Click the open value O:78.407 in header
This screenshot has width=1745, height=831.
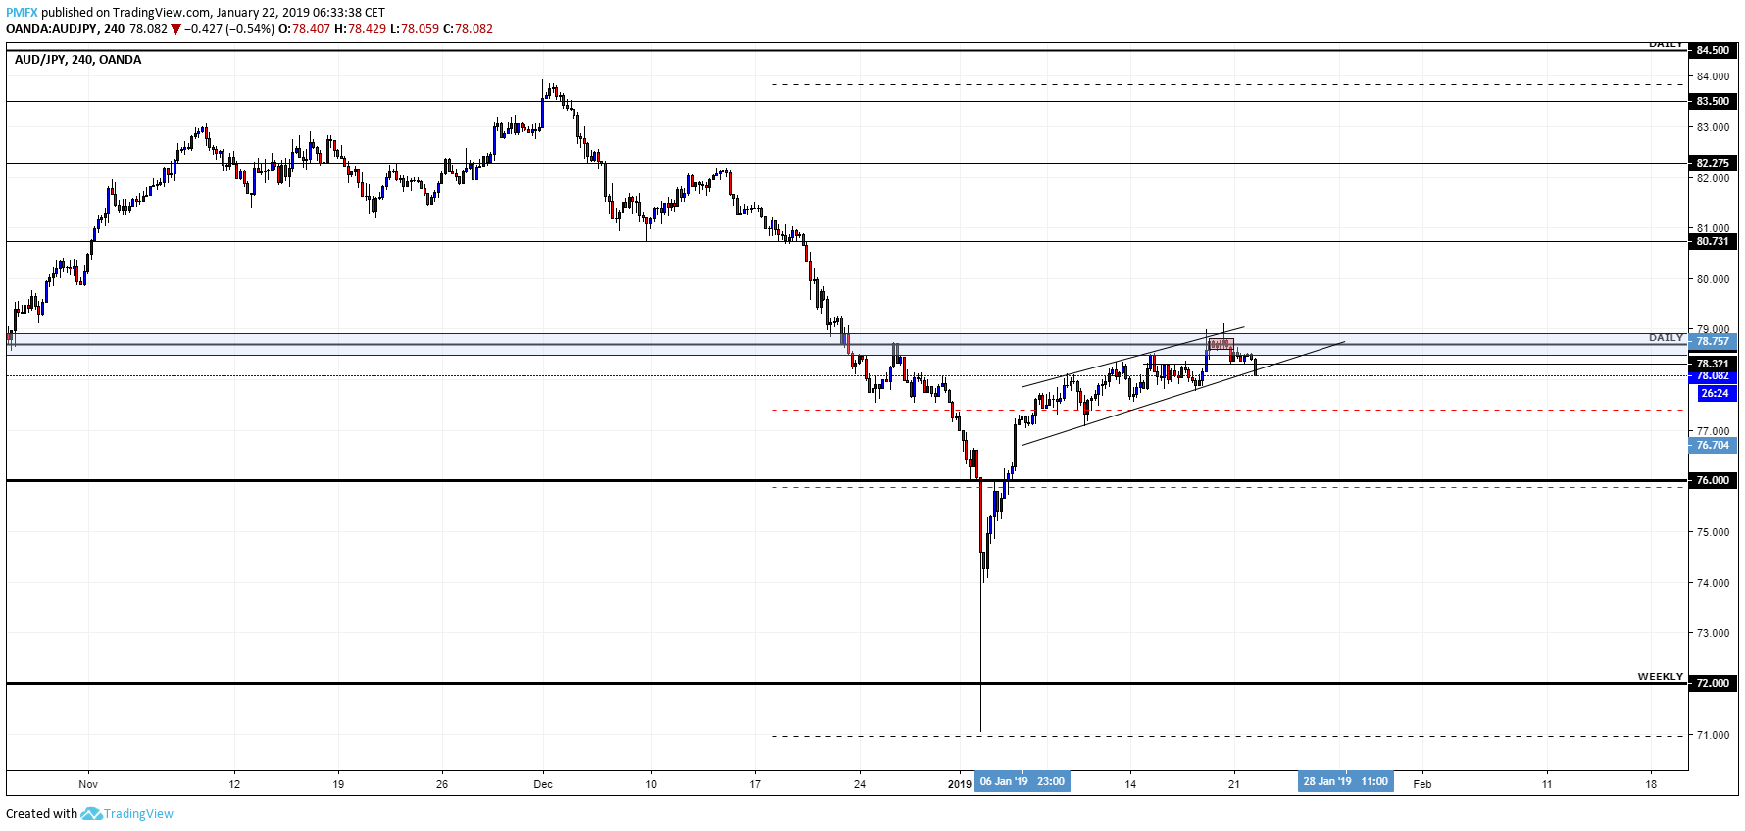point(305,29)
